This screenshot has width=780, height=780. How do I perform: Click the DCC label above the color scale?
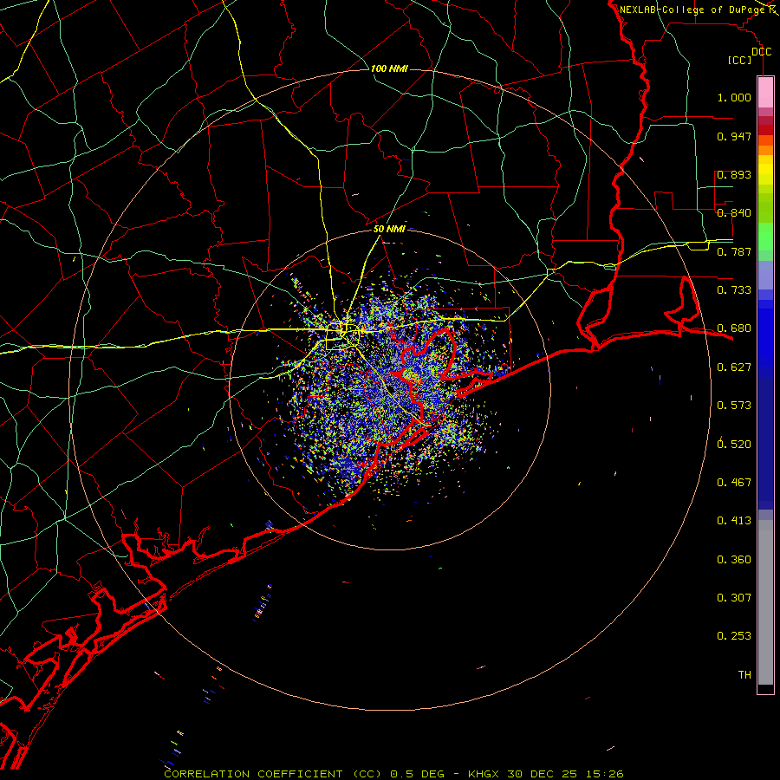pos(761,51)
